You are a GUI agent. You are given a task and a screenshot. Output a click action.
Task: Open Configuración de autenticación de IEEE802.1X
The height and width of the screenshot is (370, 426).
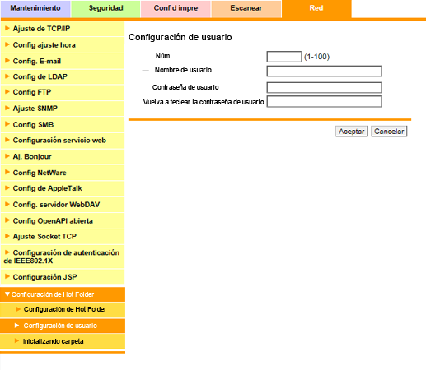(x=63, y=257)
